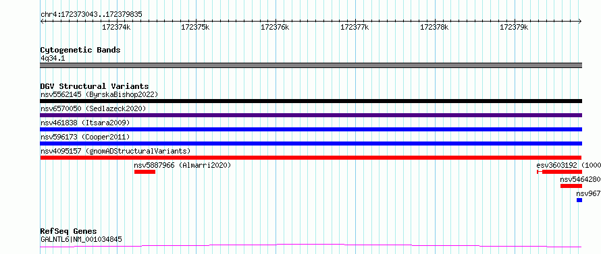
Task: Click the 172375k ruler tick label
Action: [195, 27]
